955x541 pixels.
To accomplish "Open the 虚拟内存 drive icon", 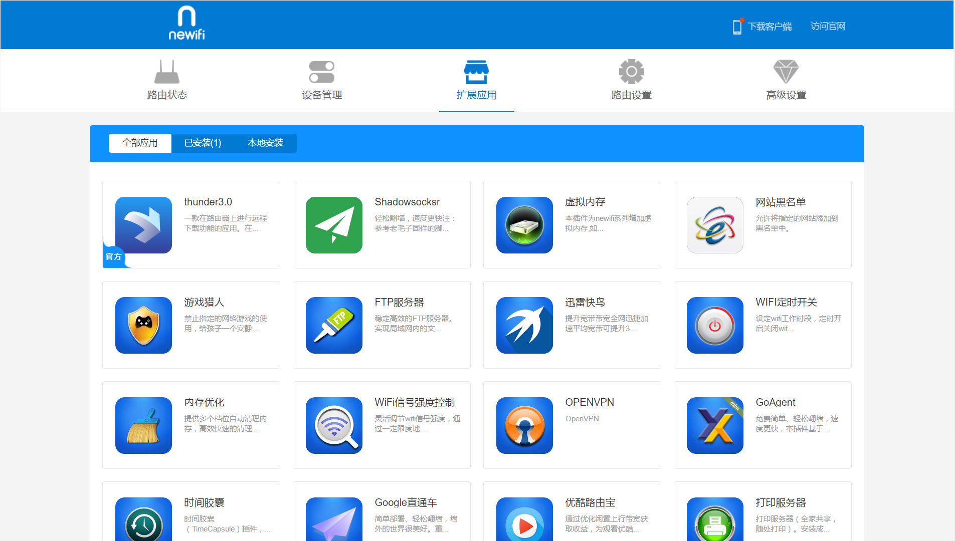I will pyautogui.click(x=524, y=225).
